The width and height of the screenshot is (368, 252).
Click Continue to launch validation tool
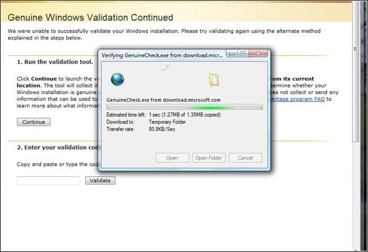pos(33,122)
